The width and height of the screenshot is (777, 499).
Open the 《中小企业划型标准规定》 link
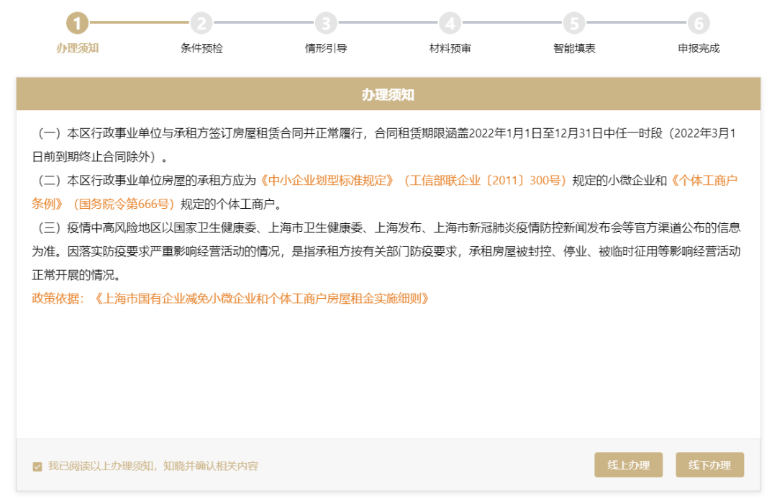tap(327, 180)
